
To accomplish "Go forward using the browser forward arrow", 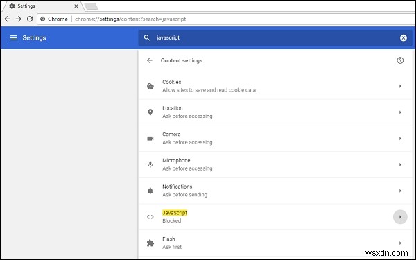I will (18, 19).
